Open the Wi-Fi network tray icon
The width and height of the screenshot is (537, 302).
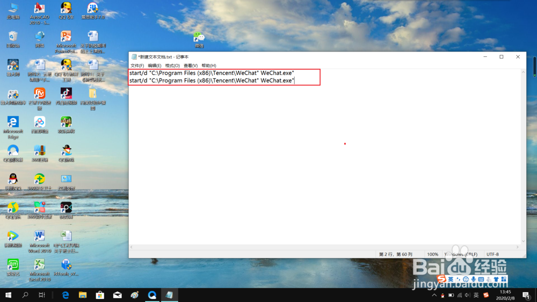point(459,295)
